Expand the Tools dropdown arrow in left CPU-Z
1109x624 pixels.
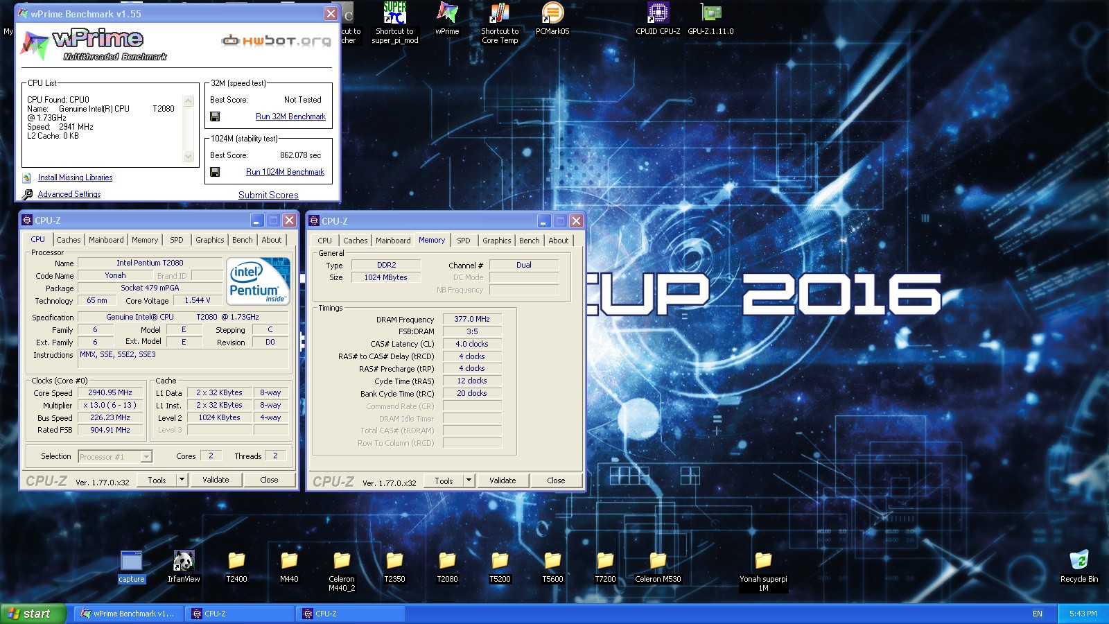(x=182, y=480)
